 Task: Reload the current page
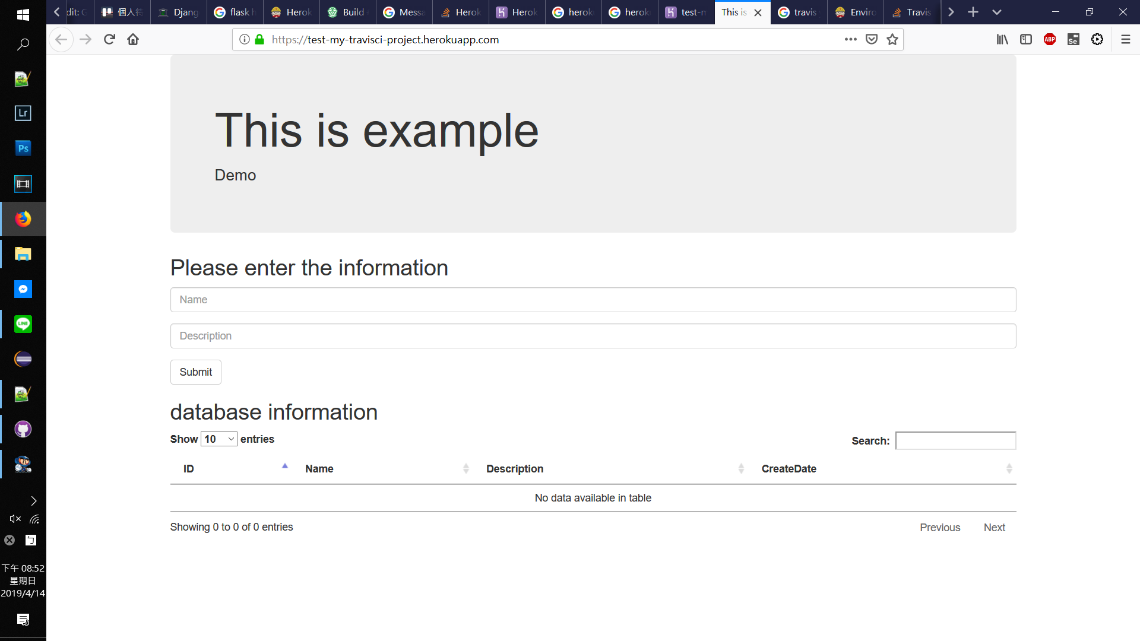(x=109, y=39)
